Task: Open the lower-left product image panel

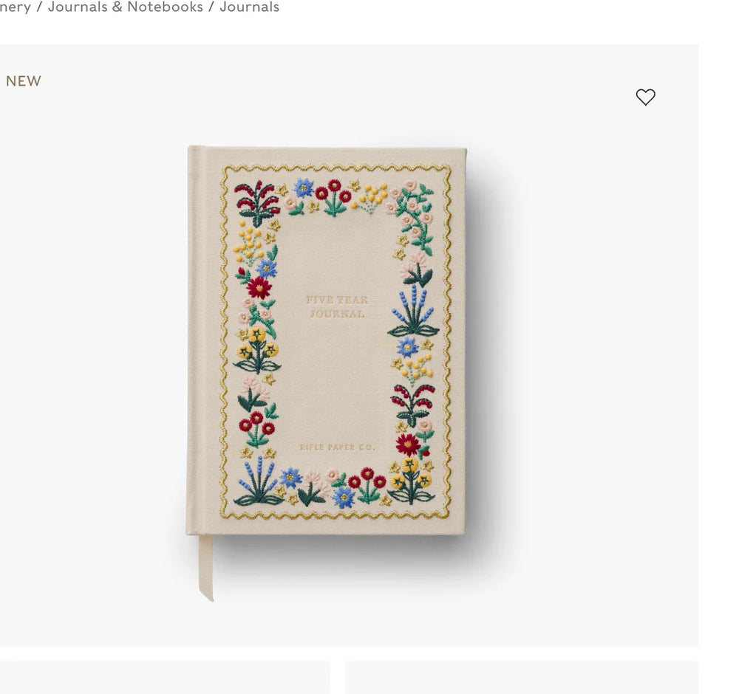Action: tap(165, 677)
